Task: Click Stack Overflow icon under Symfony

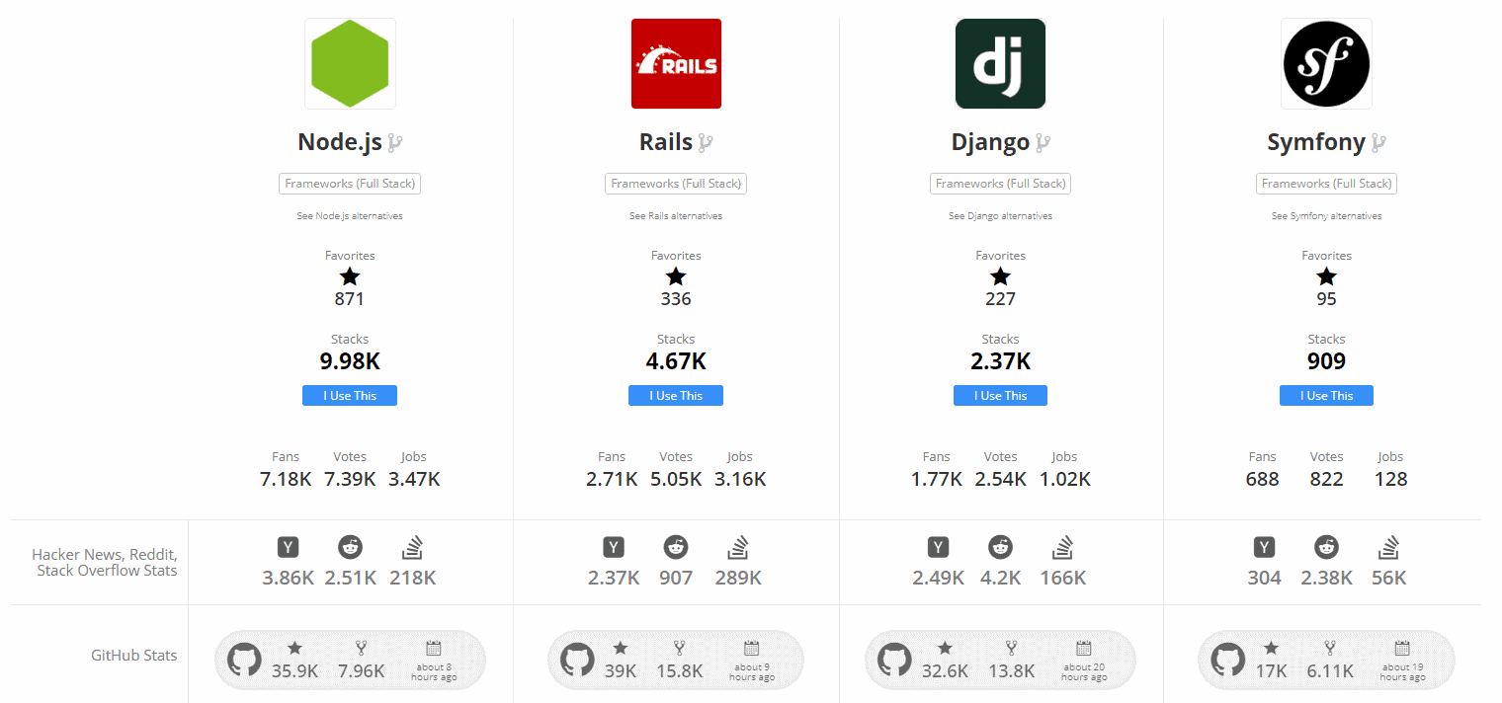Action: click(x=1389, y=547)
